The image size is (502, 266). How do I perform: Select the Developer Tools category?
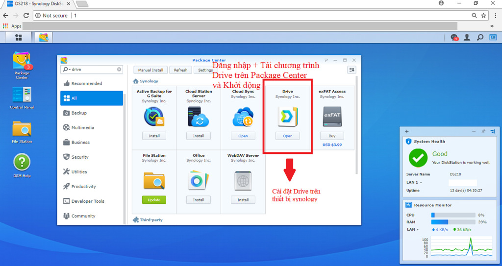coord(92,201)
